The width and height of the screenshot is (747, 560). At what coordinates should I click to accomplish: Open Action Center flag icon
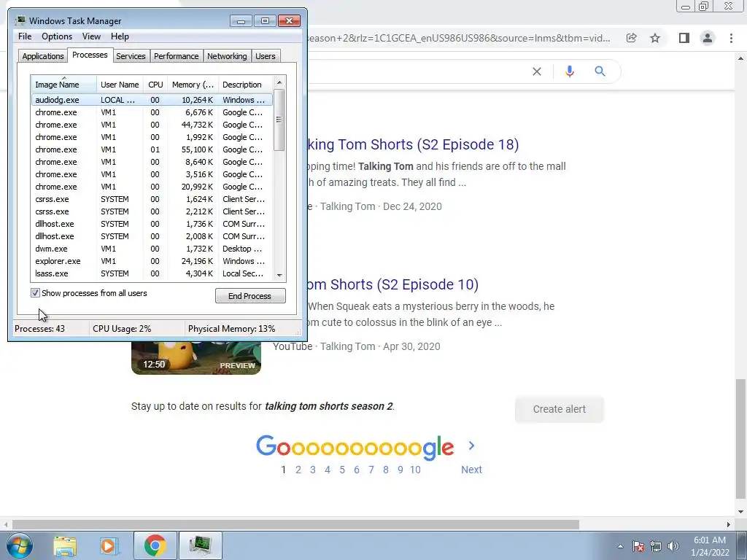pyautogui.click(x=638, y=546)
